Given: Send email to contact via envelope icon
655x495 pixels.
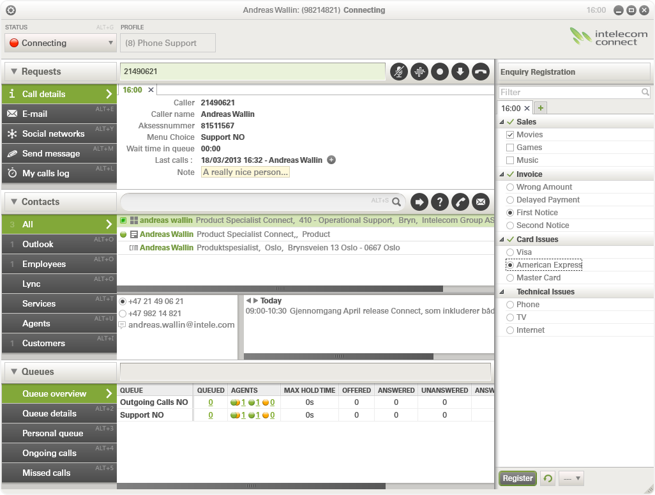Looking at the screenshot, I should click(481, 202).
